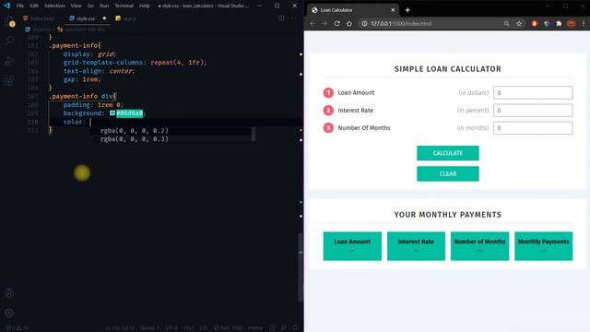590x332 pixels.
Task: Click the CSS language mode status item
Action: (x=204, y=328)
